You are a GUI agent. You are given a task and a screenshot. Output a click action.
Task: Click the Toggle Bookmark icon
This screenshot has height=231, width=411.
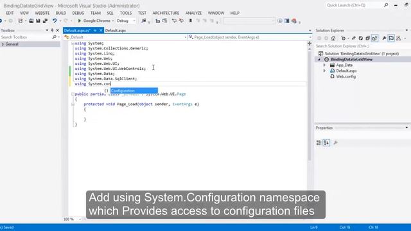pos(191,21)
